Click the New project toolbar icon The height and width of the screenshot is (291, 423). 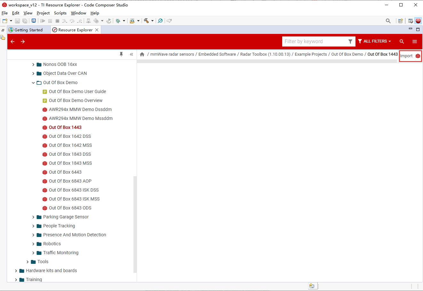[x=5, y=21]
